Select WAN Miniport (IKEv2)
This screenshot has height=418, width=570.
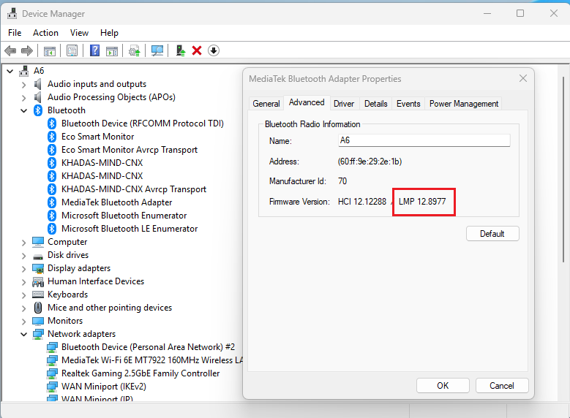coord(104,387)
